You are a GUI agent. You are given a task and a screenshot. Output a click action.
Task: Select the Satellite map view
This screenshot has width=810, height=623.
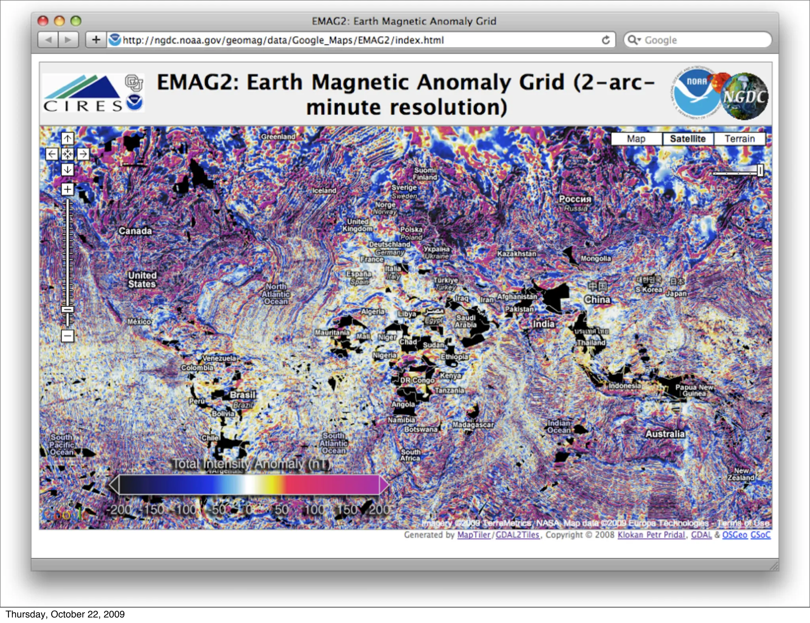pos(687,139)
